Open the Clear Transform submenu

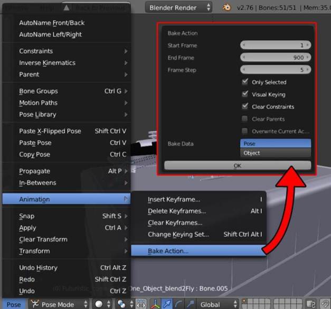[67, 239]
